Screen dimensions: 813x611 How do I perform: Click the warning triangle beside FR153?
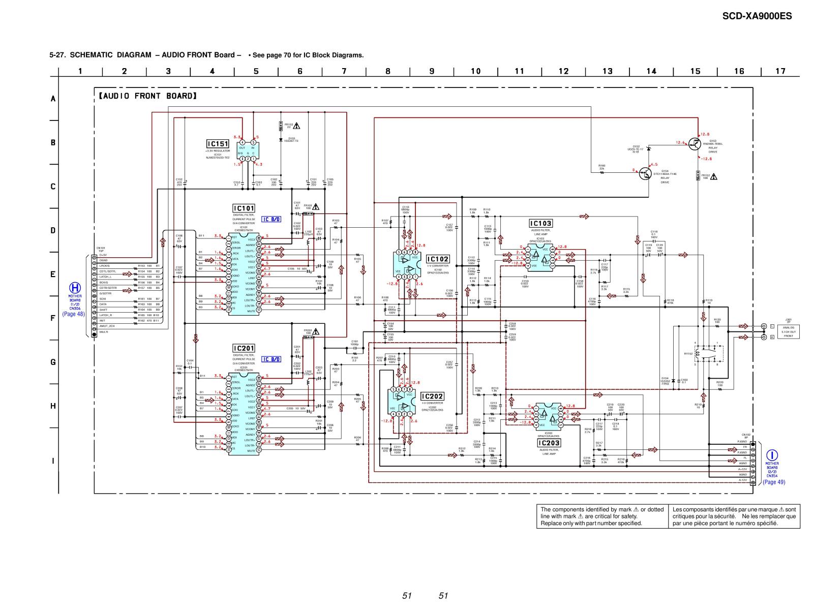tap(296, 126)
